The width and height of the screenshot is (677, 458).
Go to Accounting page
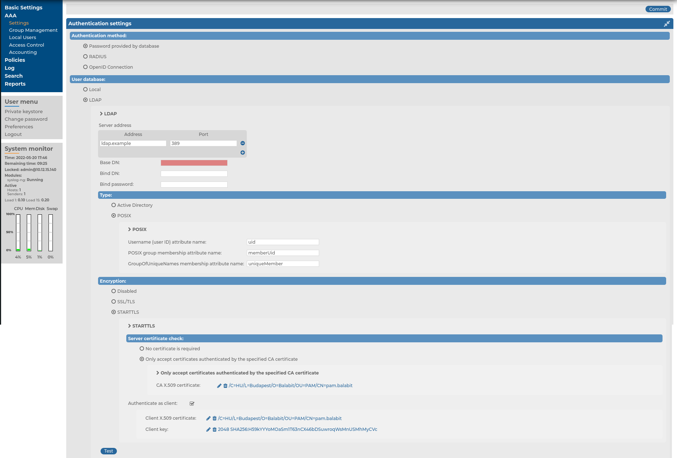pyautogui.click(x=23, y=52)
